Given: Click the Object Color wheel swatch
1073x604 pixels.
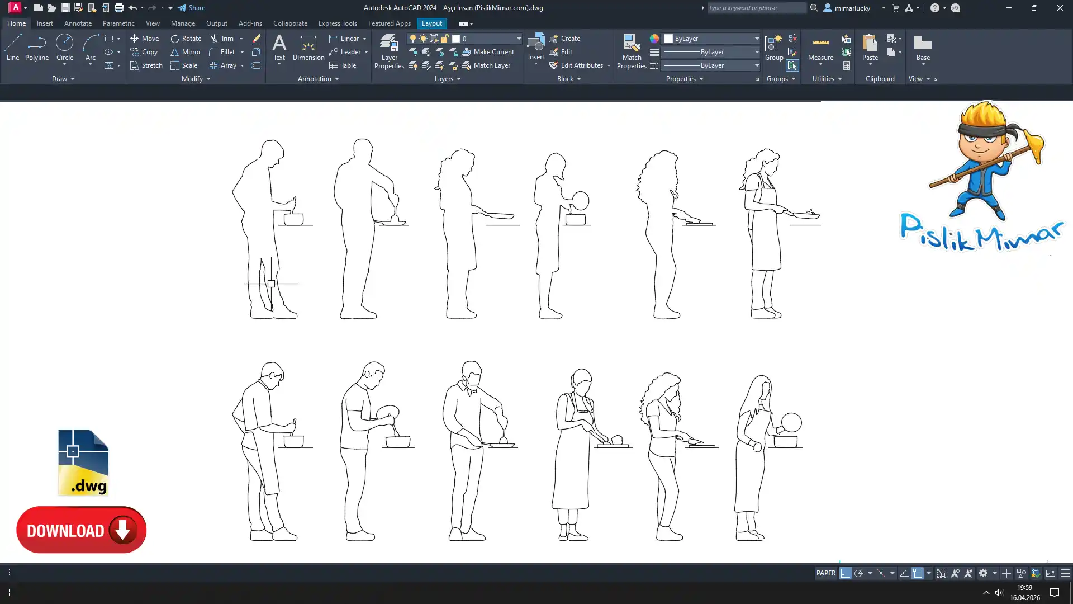Looking at the screenshot, I should click(654, 39).
